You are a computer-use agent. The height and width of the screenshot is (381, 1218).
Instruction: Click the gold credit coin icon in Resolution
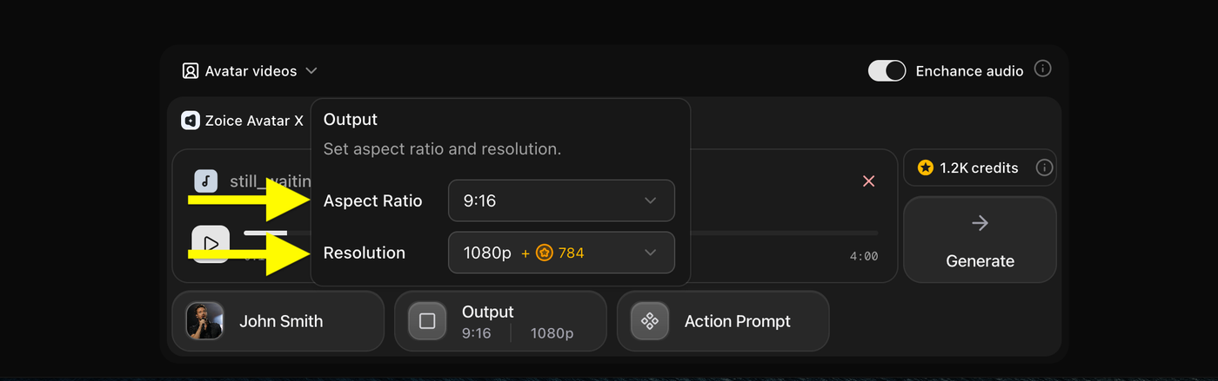(x=545, y=253)
